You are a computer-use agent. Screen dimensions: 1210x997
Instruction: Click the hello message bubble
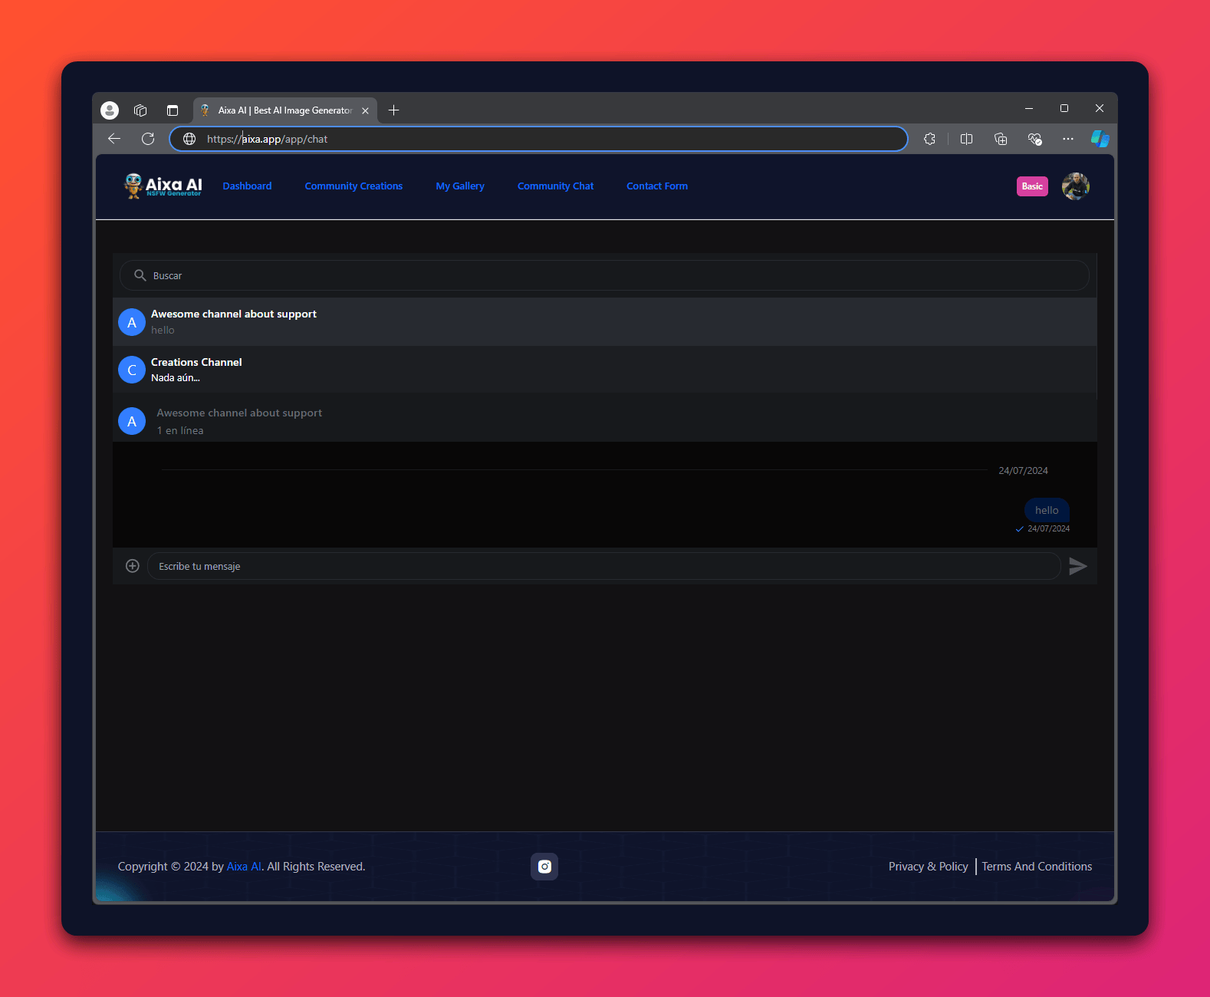tap(1047, 510)
